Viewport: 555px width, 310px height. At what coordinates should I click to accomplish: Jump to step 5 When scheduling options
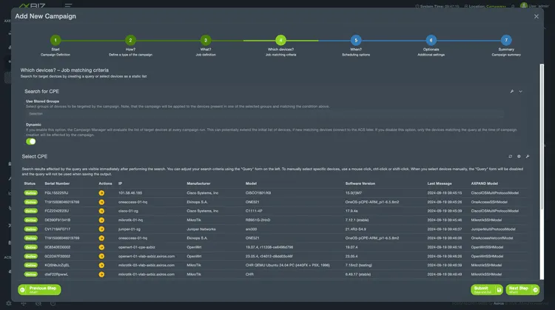pyautogui.click(x=355, y=41)
